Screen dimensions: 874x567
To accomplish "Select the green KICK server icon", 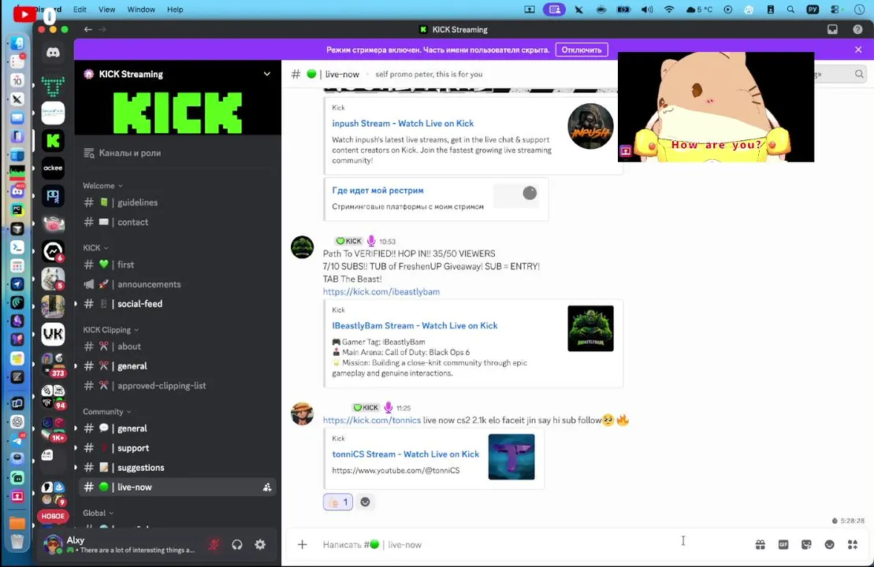I will click(53, 140).
